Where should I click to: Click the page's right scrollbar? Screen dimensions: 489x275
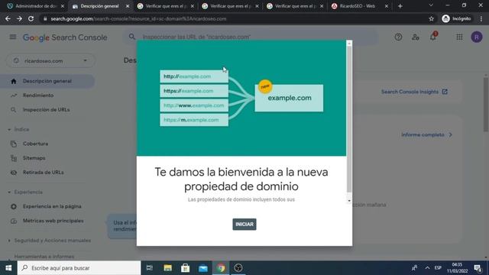[x=486, y=105]
